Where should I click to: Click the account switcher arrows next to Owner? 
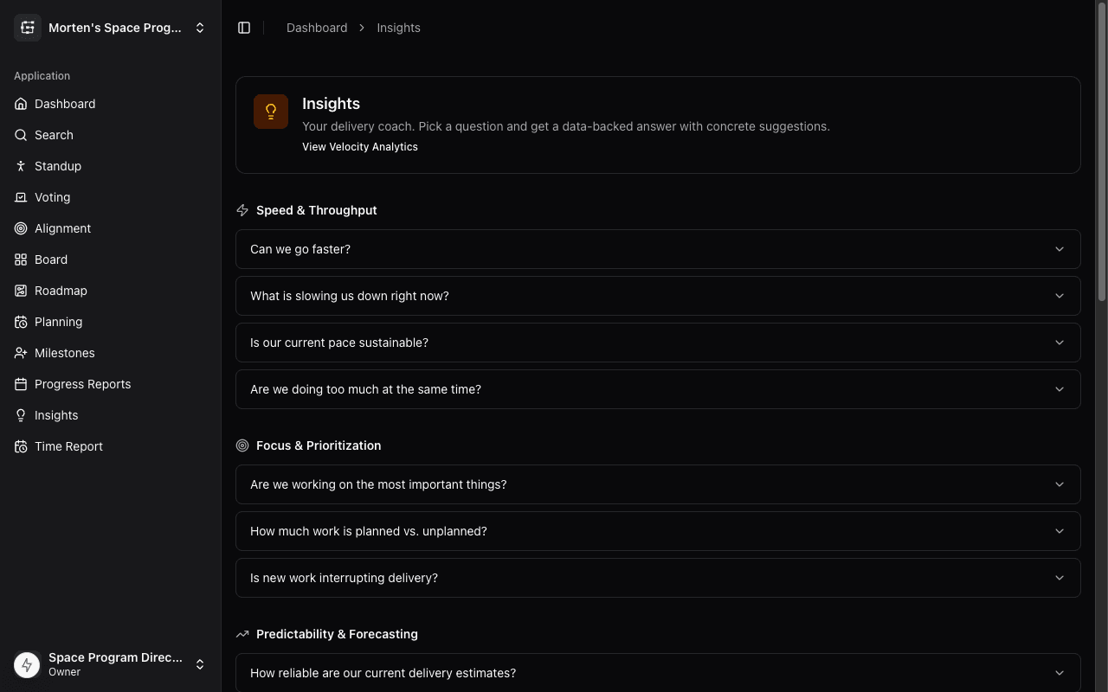coord(200,663)
